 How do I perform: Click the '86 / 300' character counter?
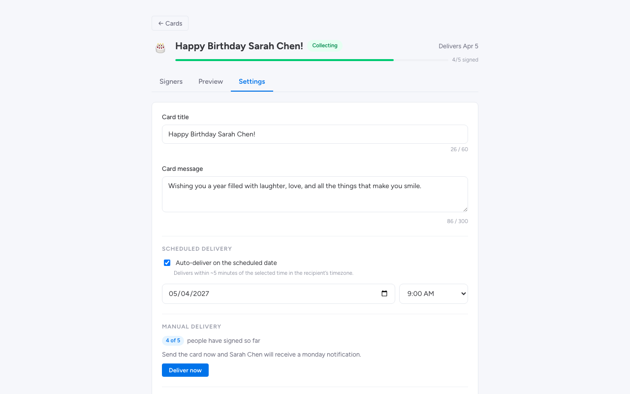(x=457, y=221)
